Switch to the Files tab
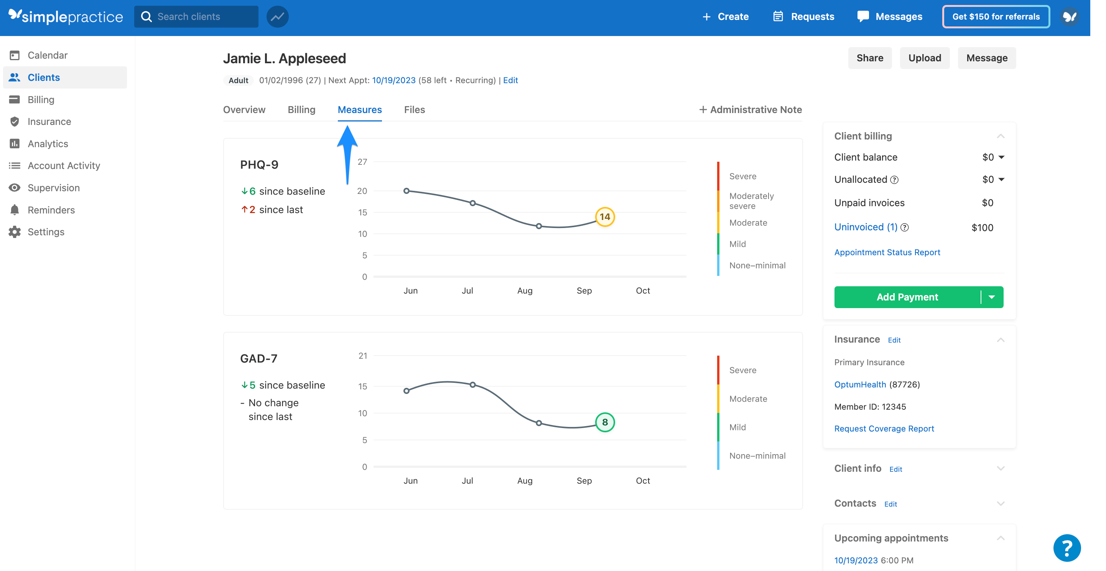 click(414, 110)
